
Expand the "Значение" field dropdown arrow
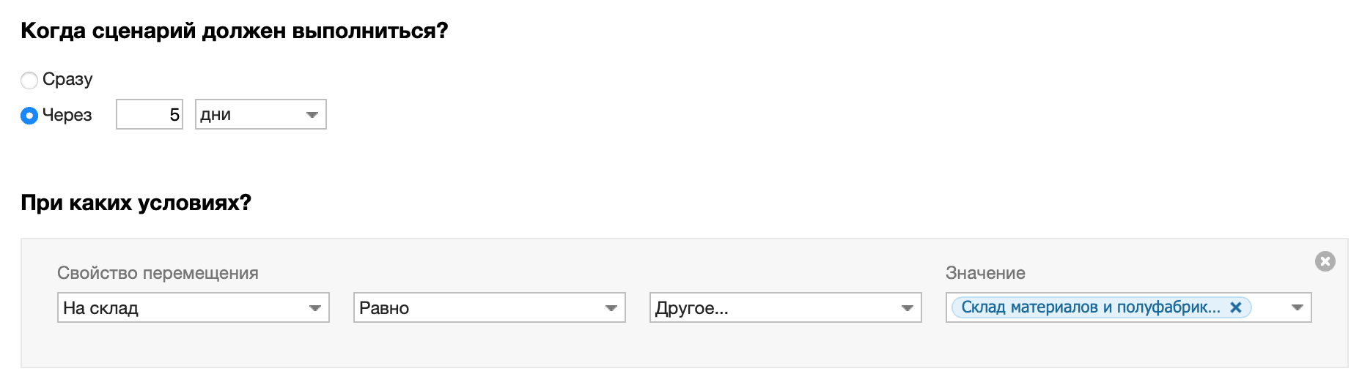pyautogui.click(x=1297, y=307)
